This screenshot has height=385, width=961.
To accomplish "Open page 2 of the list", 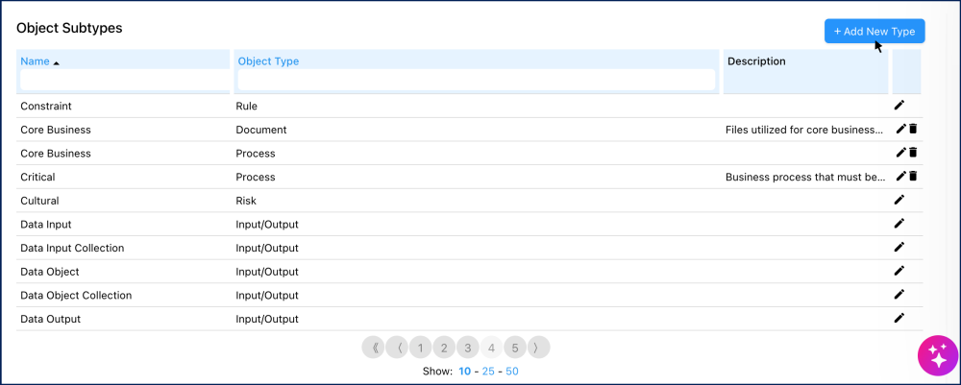I will pos(444,348).
